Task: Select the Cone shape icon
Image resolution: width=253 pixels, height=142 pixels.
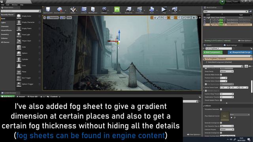Action: (x=19, y=65)
